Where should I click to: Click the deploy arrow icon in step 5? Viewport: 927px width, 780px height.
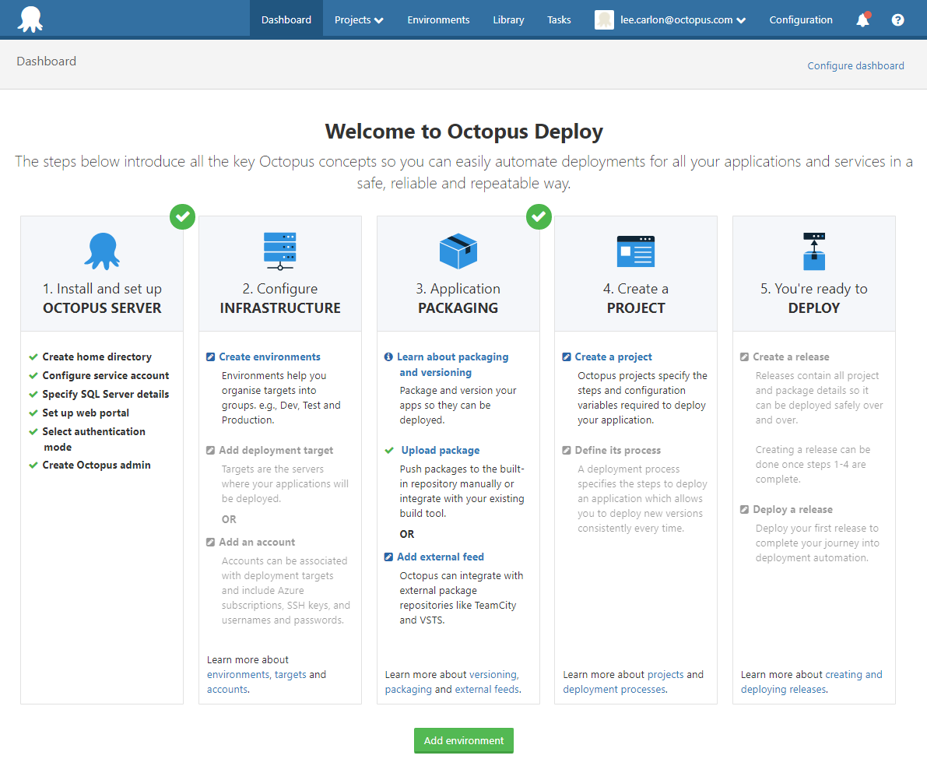coord(814,251)
